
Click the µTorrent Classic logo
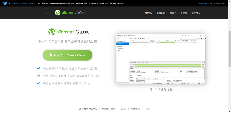[69, 32]
